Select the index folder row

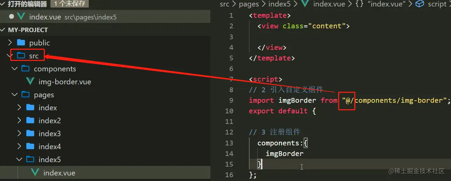point(105,107)
